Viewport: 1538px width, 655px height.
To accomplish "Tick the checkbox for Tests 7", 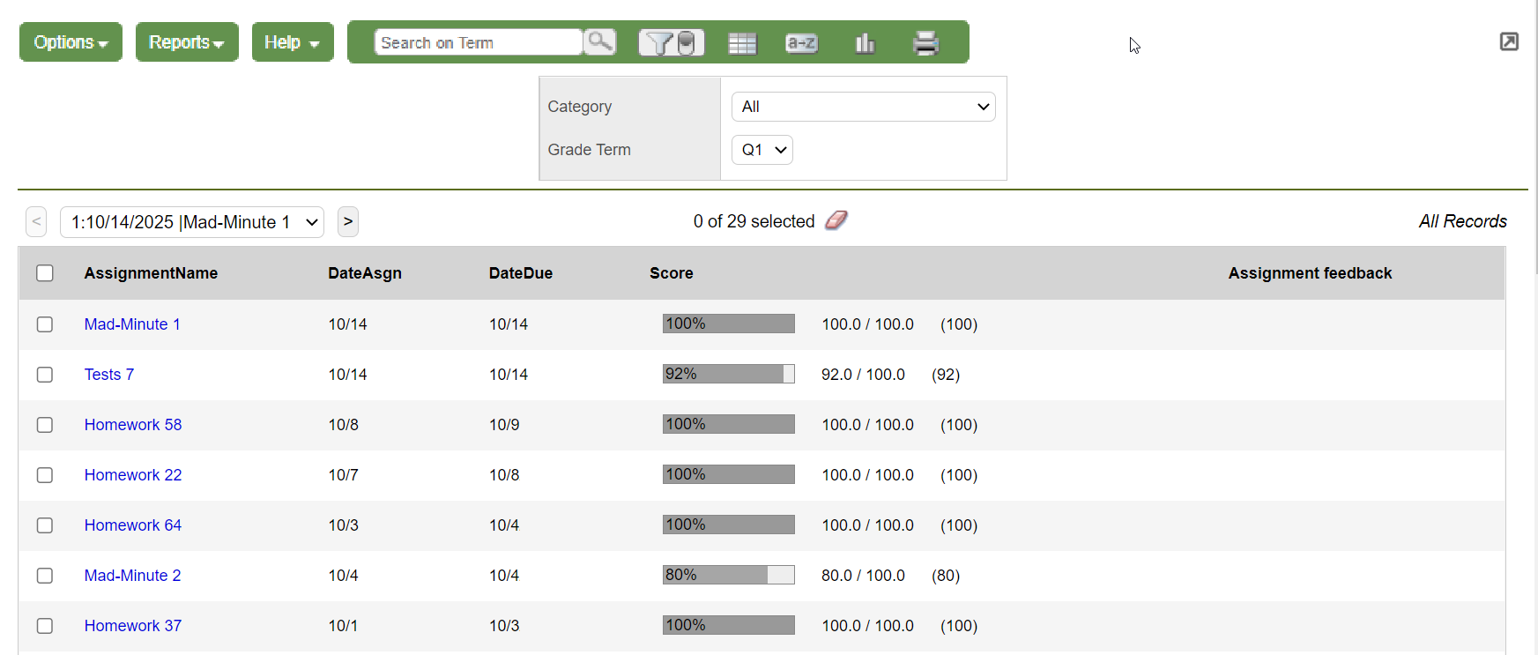I will pos(45,375).
